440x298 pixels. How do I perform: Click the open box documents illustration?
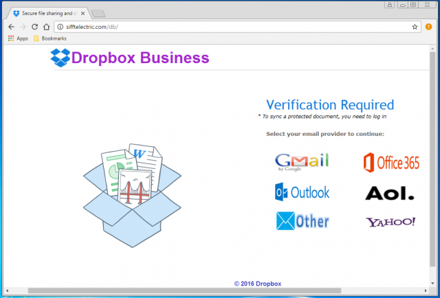132,196
